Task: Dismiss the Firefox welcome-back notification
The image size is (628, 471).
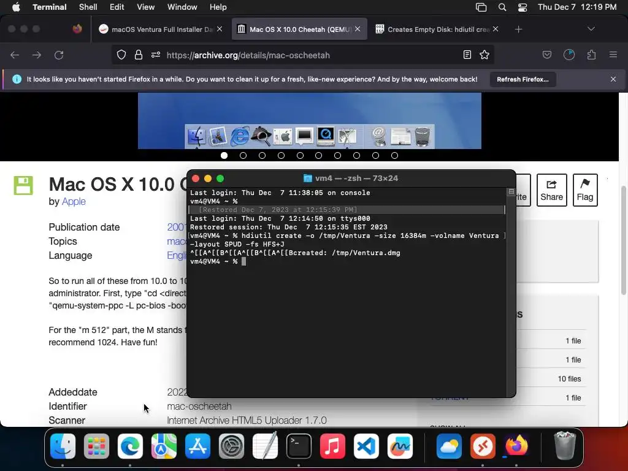Action: point(613,79)
